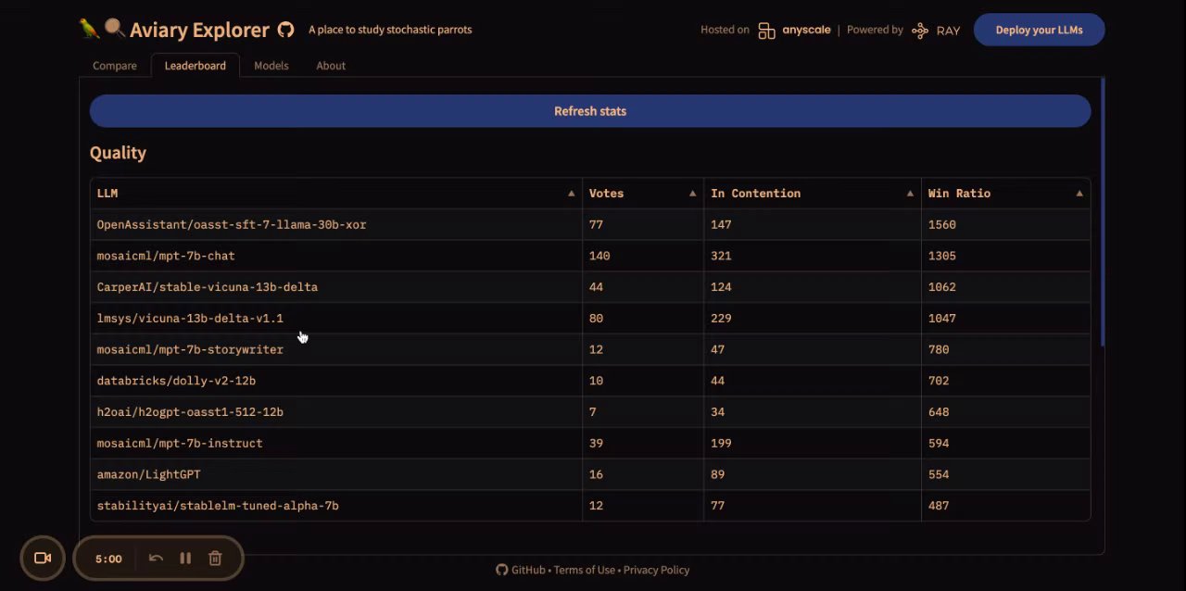Click the Anyscale logo in header
The image size is (1186, 591).
(792, 30)
